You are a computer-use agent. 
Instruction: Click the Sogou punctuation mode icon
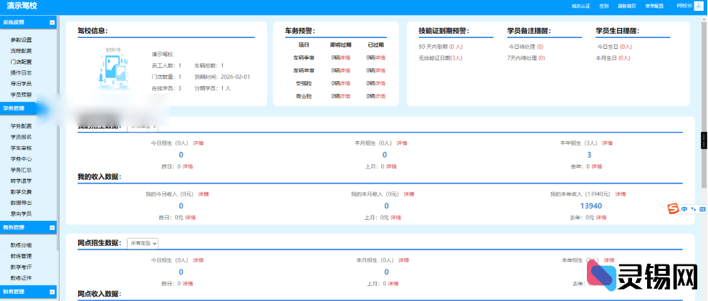pos(694,209)
